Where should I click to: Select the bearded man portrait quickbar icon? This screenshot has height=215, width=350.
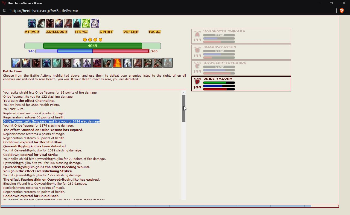coord(107,63)
